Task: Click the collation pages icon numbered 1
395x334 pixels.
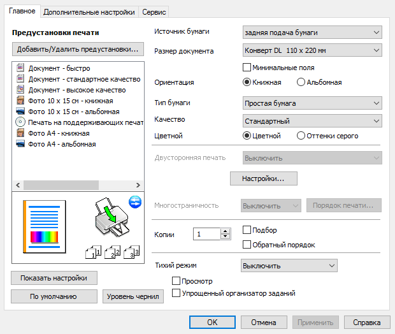Action: 94,252
